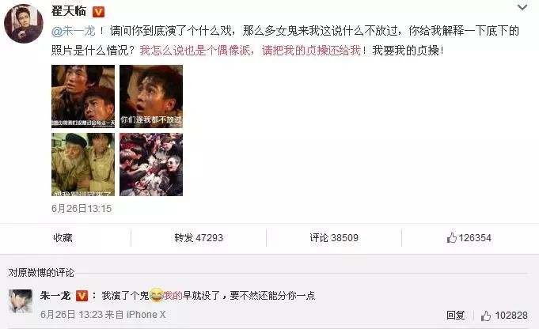Open the crowd scene image thumbnail
The width and height of the screenshot is (539, 329).
151,164
